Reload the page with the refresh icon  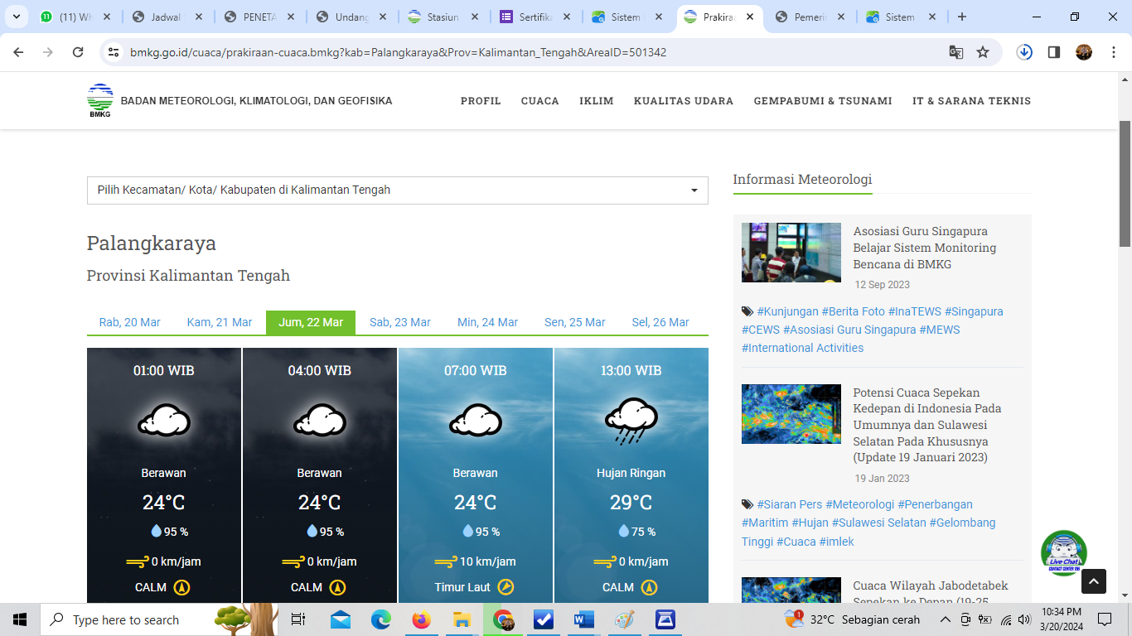(78, 52)
